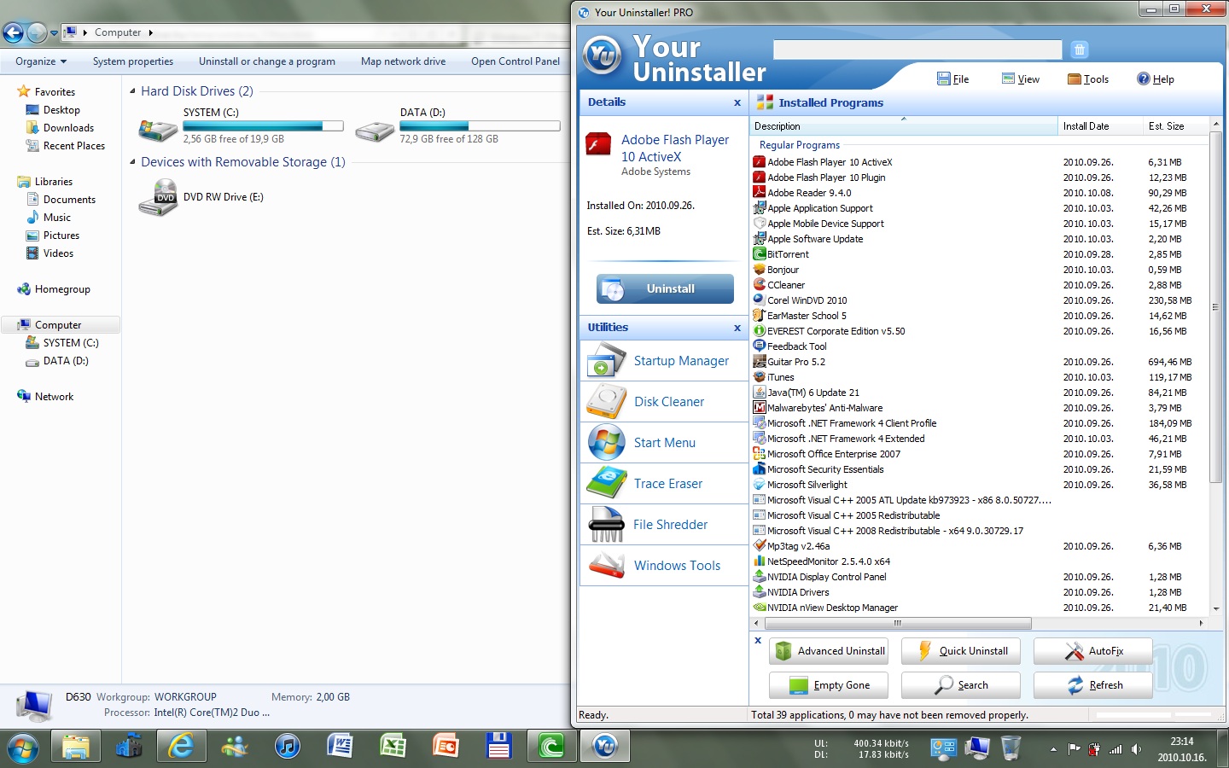
Task: Click Windows Start orb
Action: point(23,748)
